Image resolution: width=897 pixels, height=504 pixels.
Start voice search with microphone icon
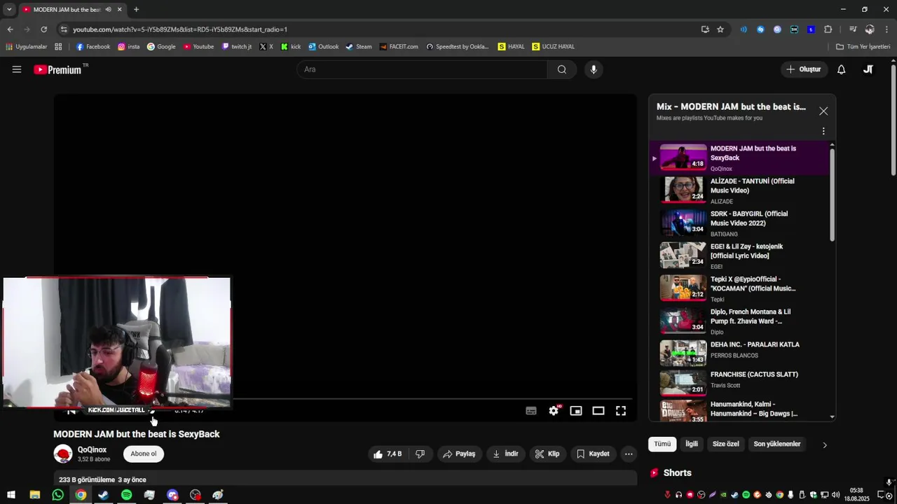[x=594, y=69]
